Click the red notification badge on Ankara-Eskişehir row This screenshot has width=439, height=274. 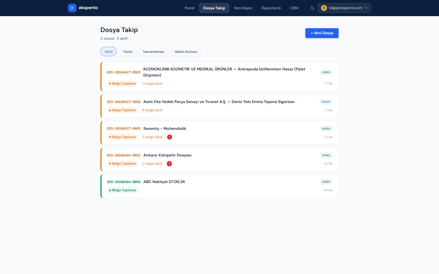[x=169, y=164]
